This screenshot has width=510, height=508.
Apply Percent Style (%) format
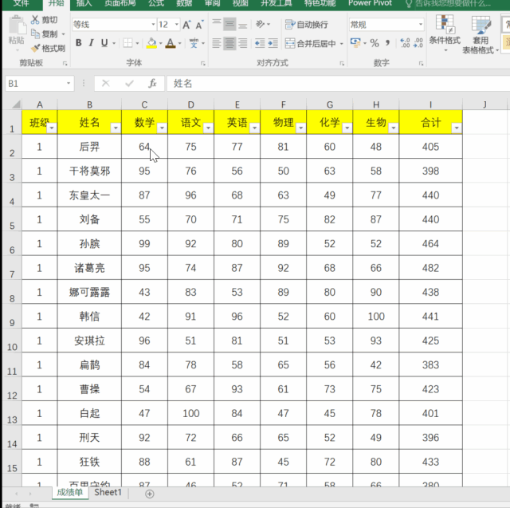point(375,43)
